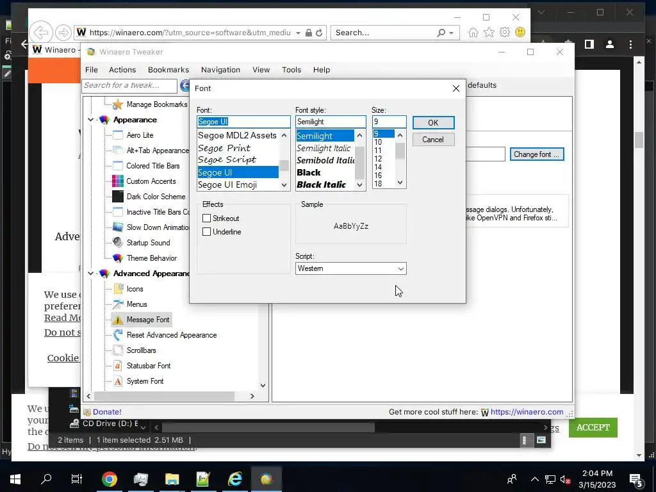Click the Scrollbars tree item icon

pos(118,350)
